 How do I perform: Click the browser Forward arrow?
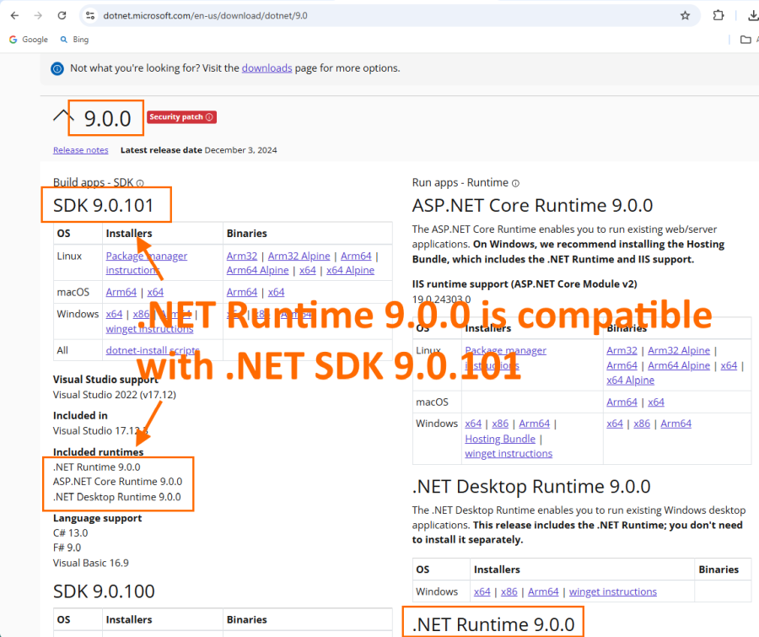point(38,15)
